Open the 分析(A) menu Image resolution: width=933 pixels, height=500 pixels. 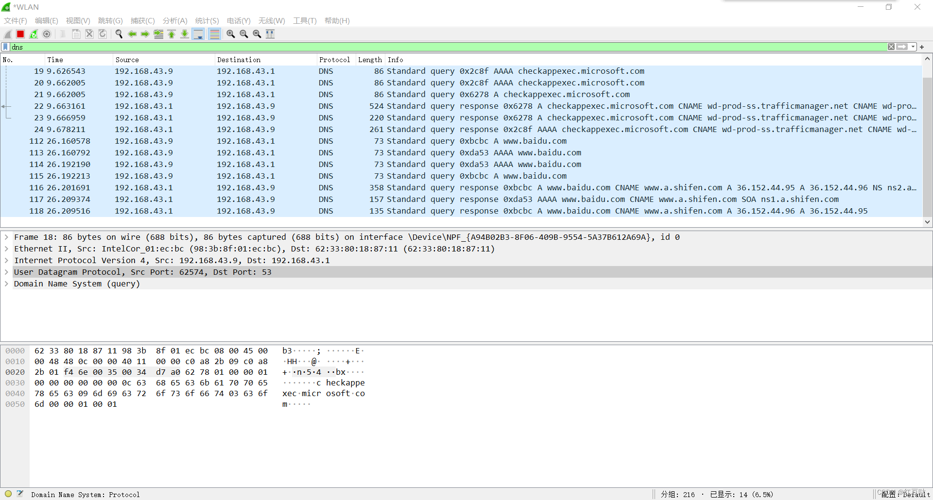[x=175, y=21]
